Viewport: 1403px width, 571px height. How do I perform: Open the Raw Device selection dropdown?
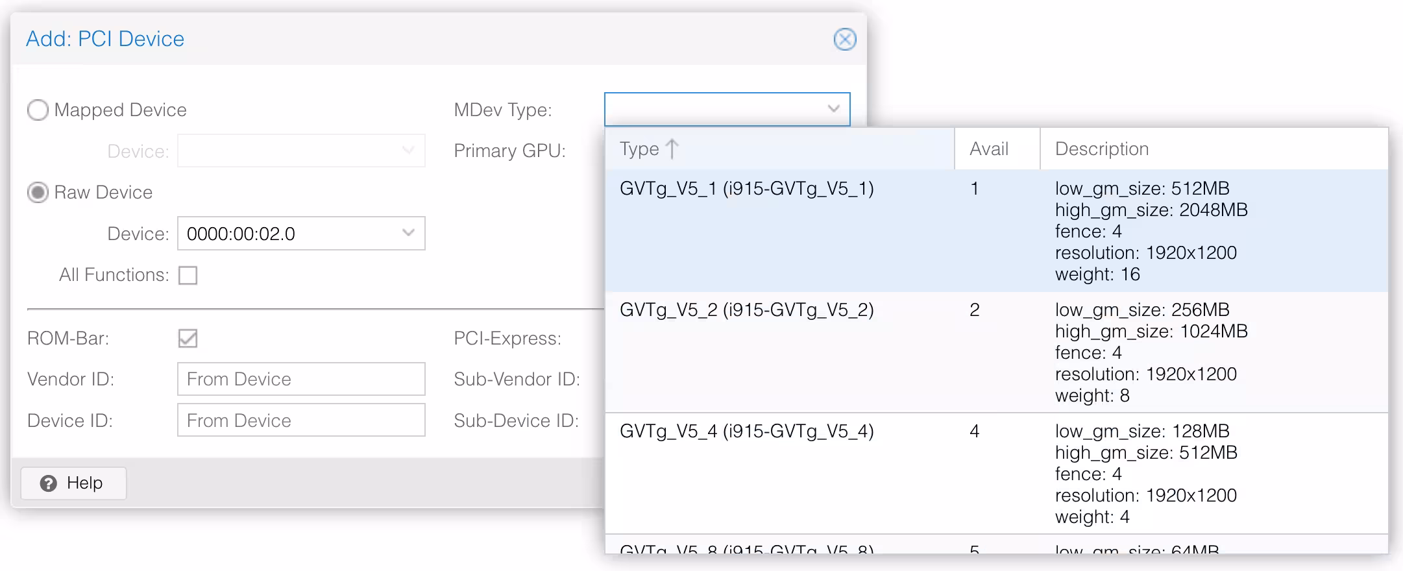408,233
